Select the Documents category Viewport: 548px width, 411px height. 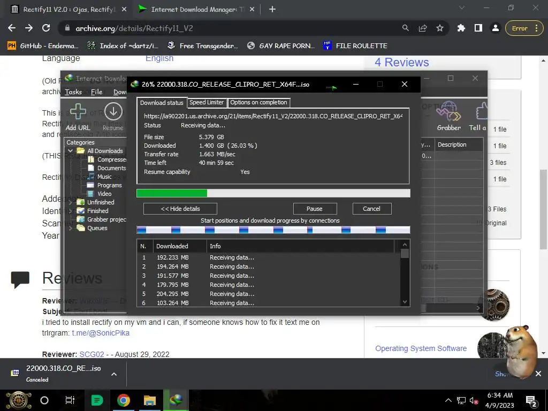click(x=107, y=168)
